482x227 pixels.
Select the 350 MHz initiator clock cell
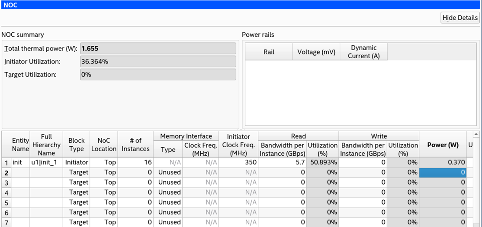click(238, 162)
